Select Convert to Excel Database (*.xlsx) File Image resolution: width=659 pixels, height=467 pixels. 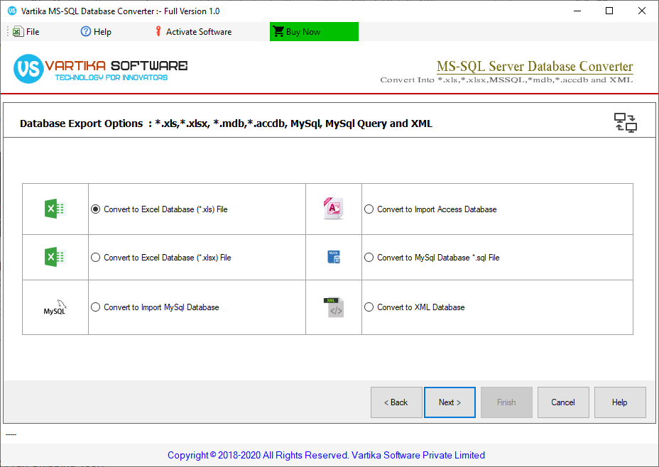click(161, 258)
